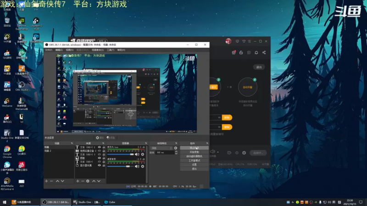Toggle visibility of 文本 (GDI+) 2 source
This screenshot has height=206, width=367.
coord(100,147)
